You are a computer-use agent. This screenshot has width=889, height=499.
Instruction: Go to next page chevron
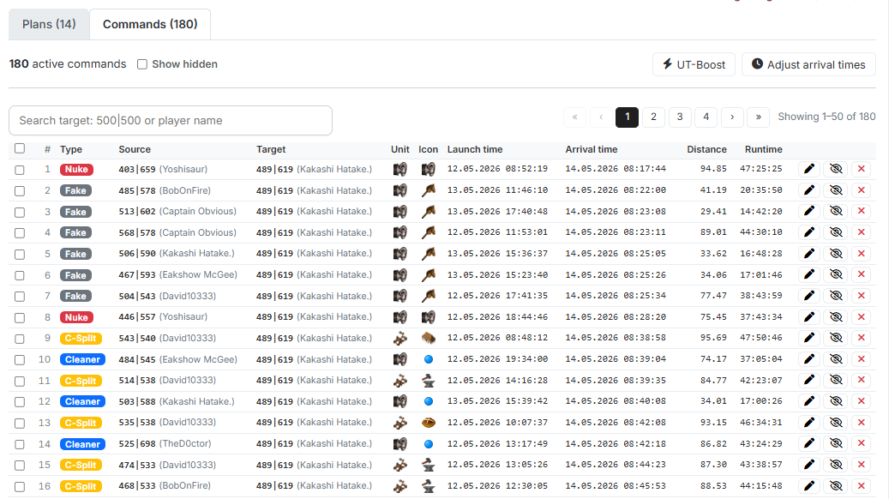tap(732, 117)
